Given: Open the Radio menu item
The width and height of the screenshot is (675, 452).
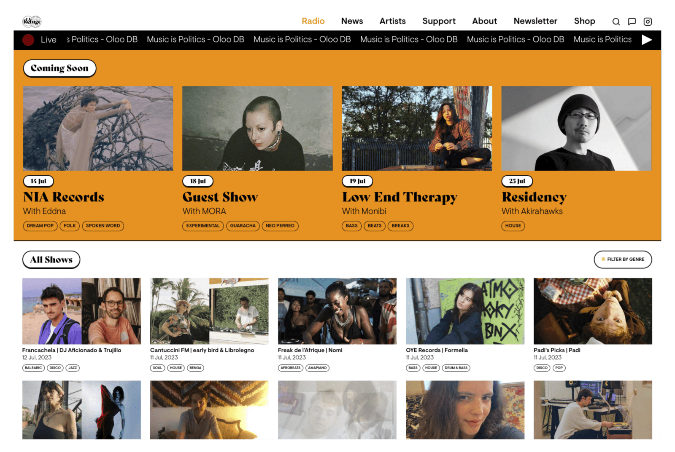Looking at the screenshot, I should [x=313, y=21].
